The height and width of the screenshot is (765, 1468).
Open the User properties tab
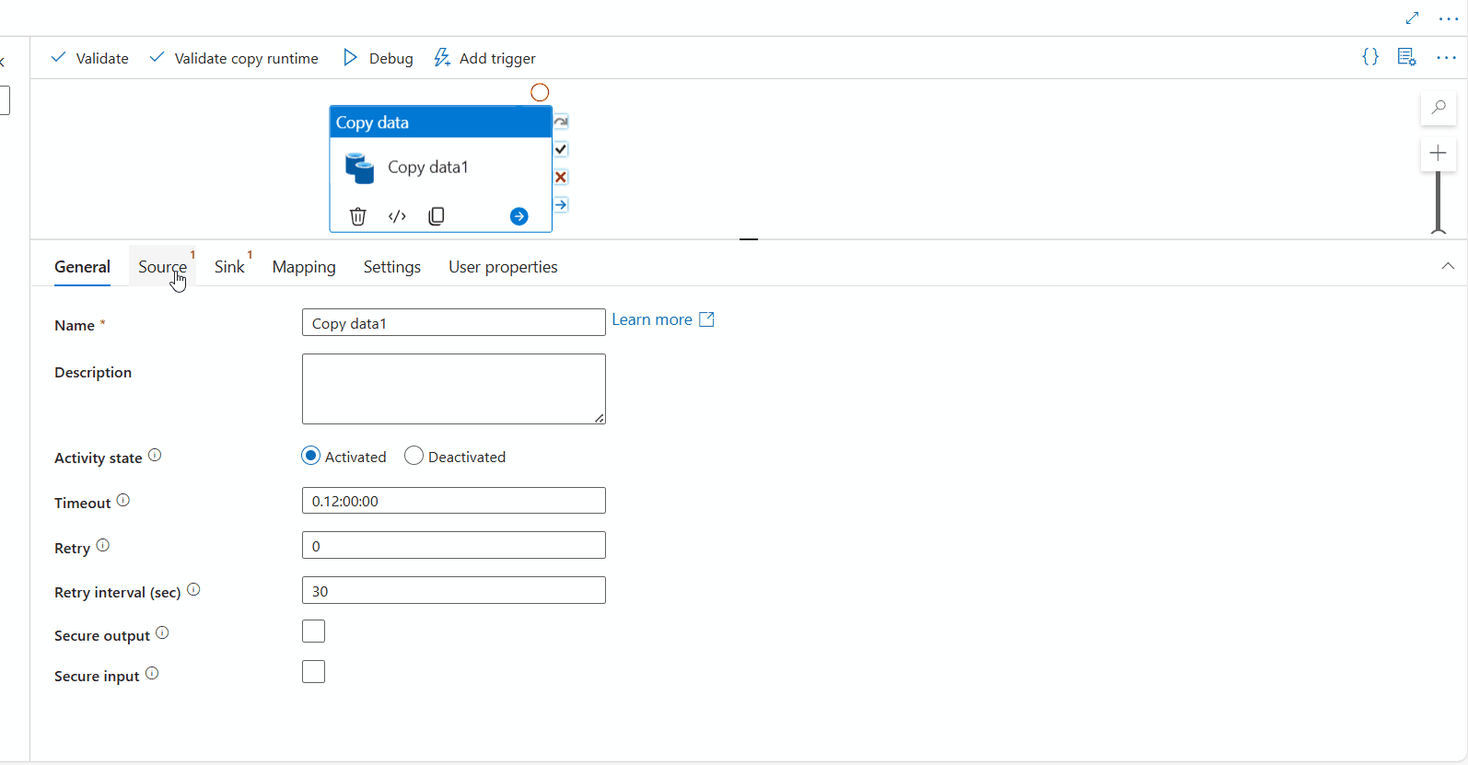[503, 267]
